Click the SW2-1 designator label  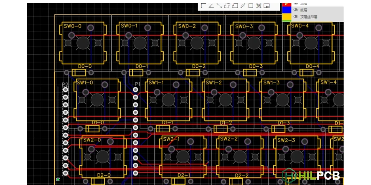pyautogui.click(x=171, y=139)
